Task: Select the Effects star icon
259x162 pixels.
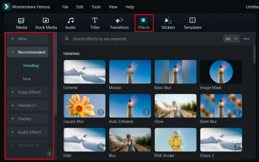Action: 143,20
